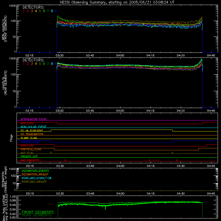The height and width of the screenshot is (221, 221).
Task: Click the REAR_DEC_WEIGHT legend entry
Action: (x=34, y=182)
